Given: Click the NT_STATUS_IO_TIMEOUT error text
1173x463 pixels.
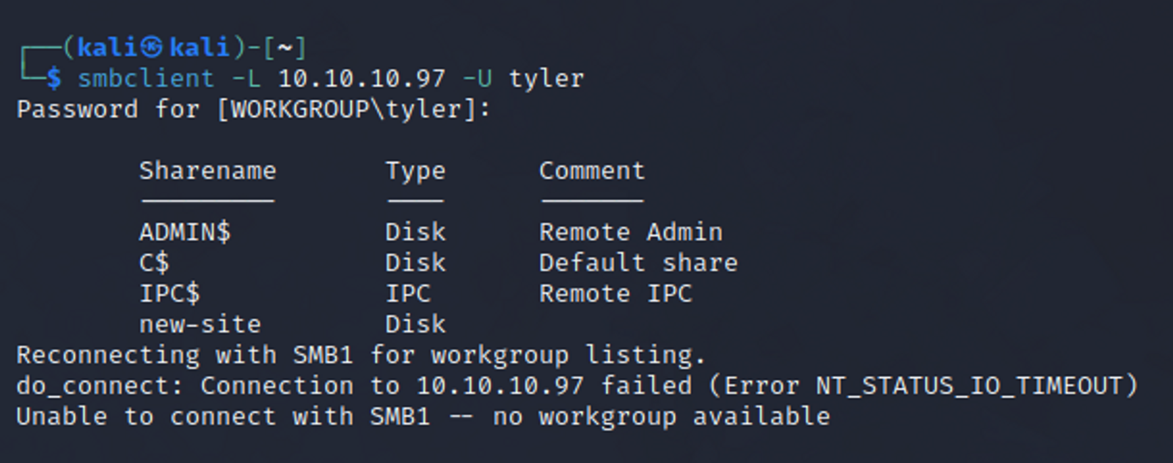Looking at the screenshot, I should pos(969,386).
